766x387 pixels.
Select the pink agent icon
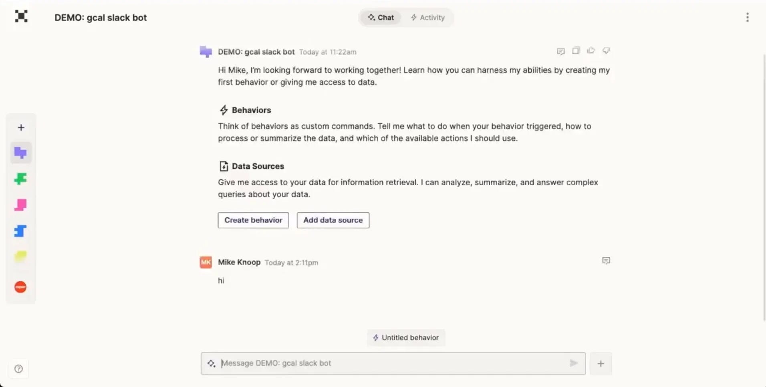tap(20, 205)
